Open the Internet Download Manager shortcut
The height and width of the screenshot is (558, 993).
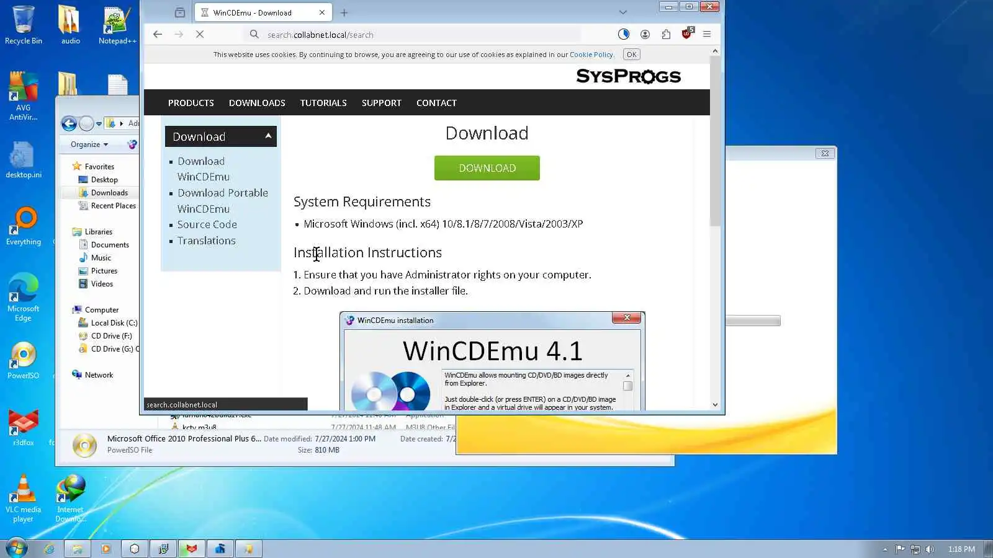[x=70, y=498]
